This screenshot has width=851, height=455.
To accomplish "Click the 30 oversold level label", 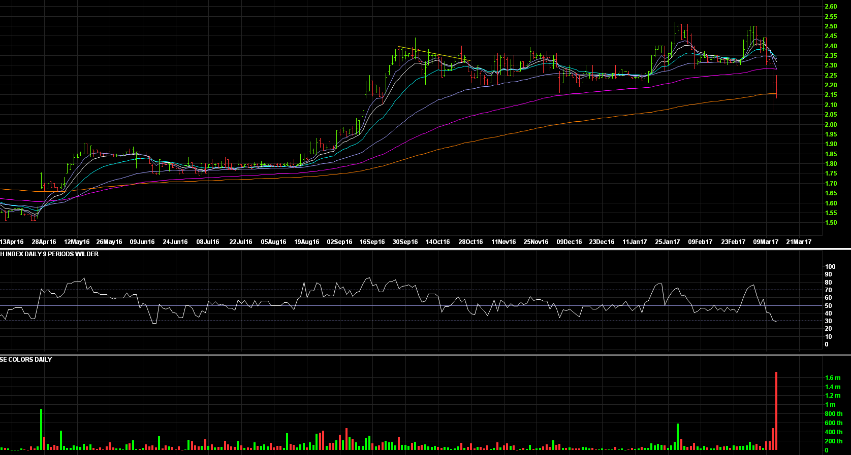I will (828, 321).
